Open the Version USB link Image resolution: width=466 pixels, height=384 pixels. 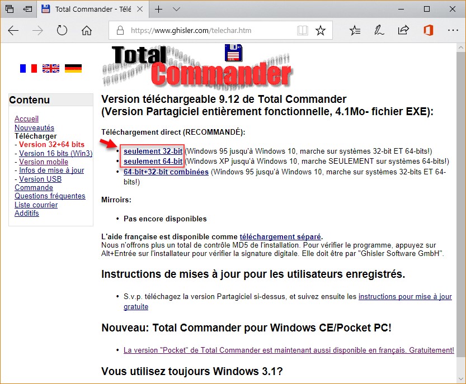(40, 179)
